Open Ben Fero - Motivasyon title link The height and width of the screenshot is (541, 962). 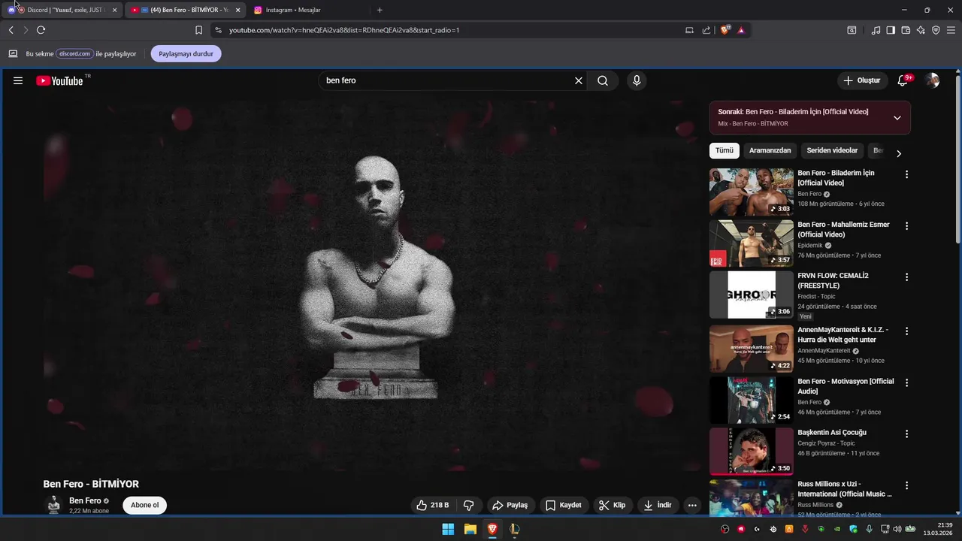[846, 386]
